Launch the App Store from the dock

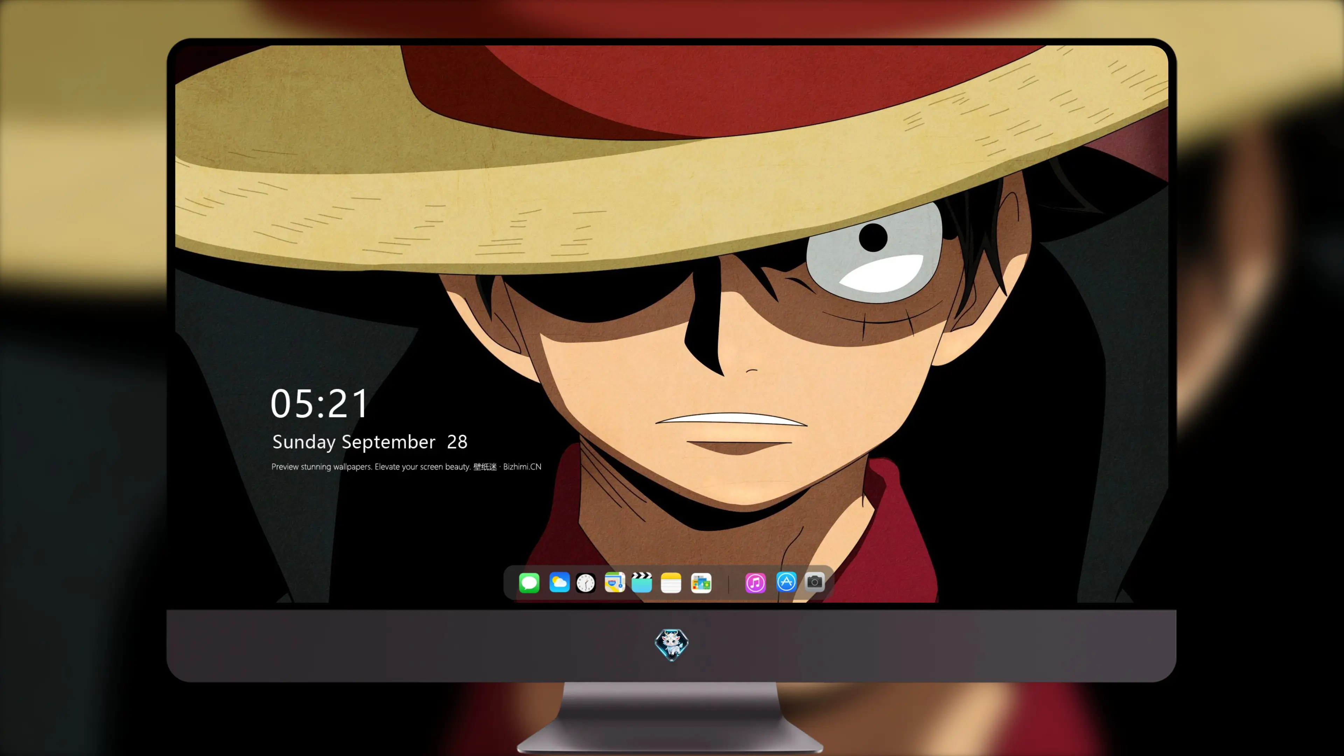click(786, 582)
